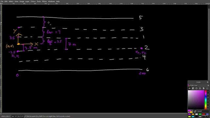Open the Tools menu
The height and width of the screenshot is (118, 210).
tap(39, 1)
